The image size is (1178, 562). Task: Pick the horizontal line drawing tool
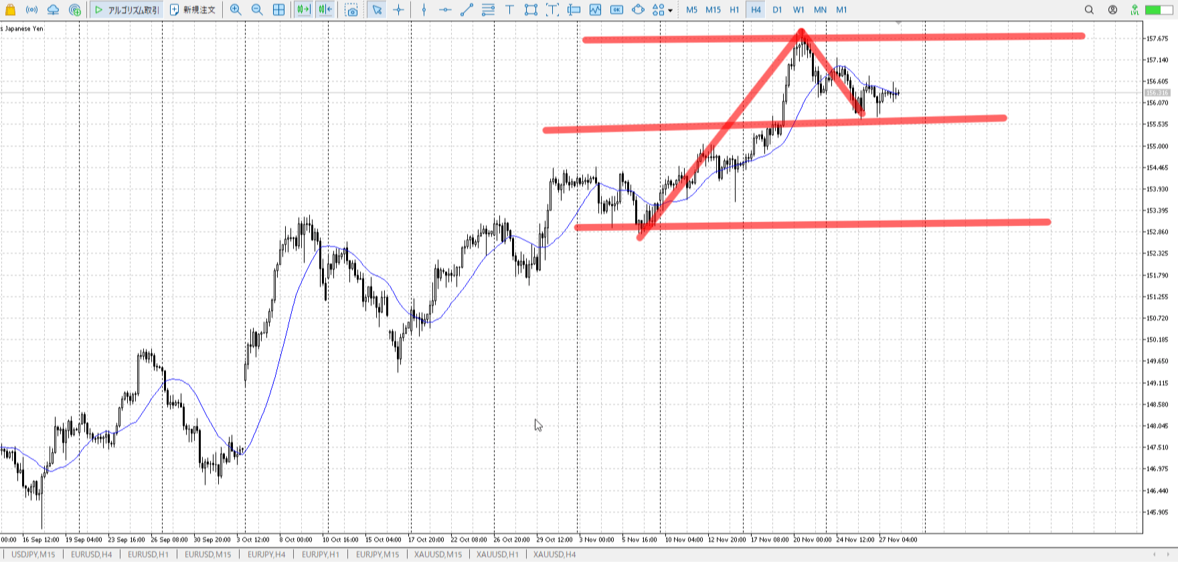click(x=445, y=9)
